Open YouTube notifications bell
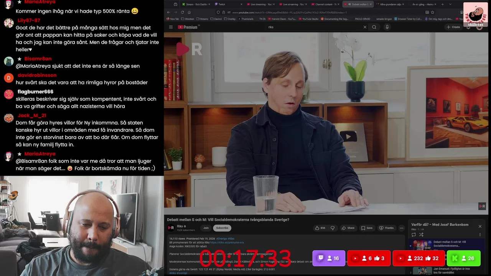Image resolution: width=491 pixels, height=276 pixels. click(468, 27)
